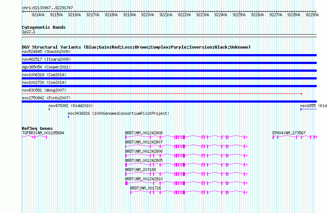Click the blue bar below nsv462517 label

coord(169,63)
